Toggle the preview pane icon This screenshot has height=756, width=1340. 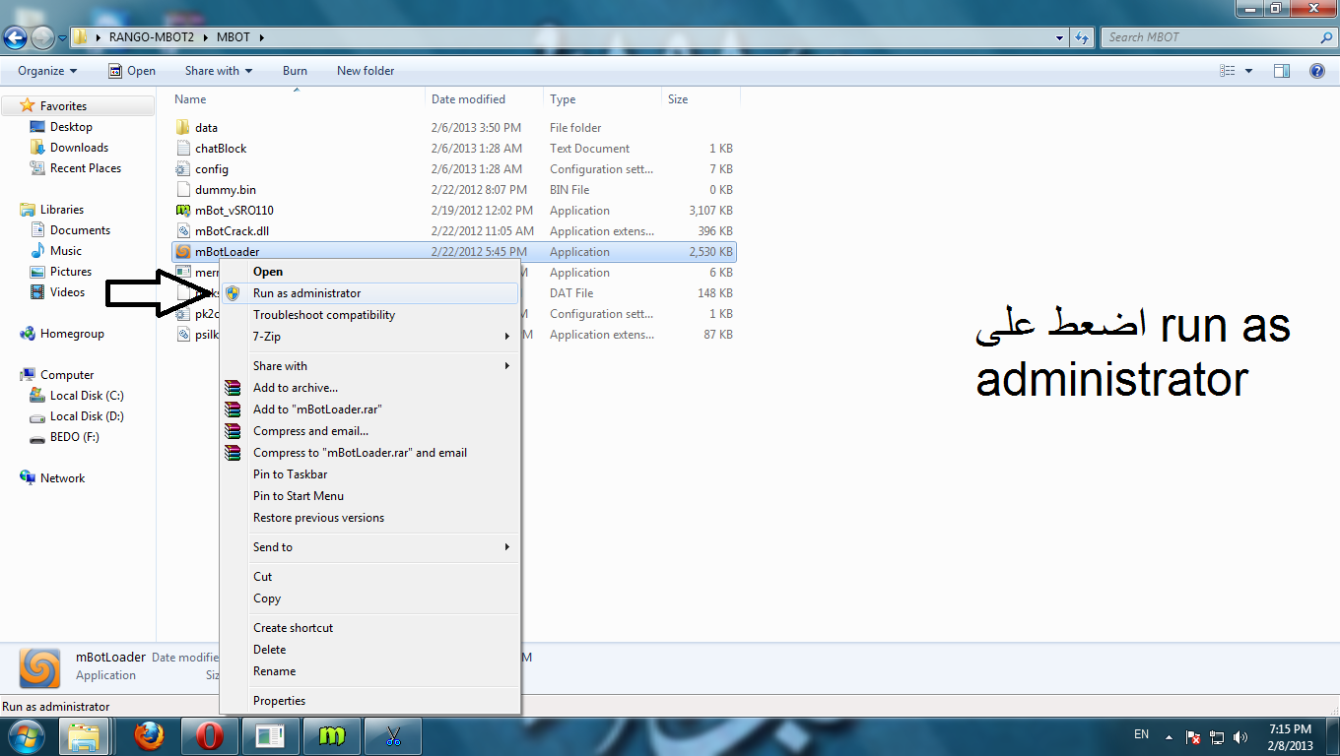click(x=1282, y=71)
